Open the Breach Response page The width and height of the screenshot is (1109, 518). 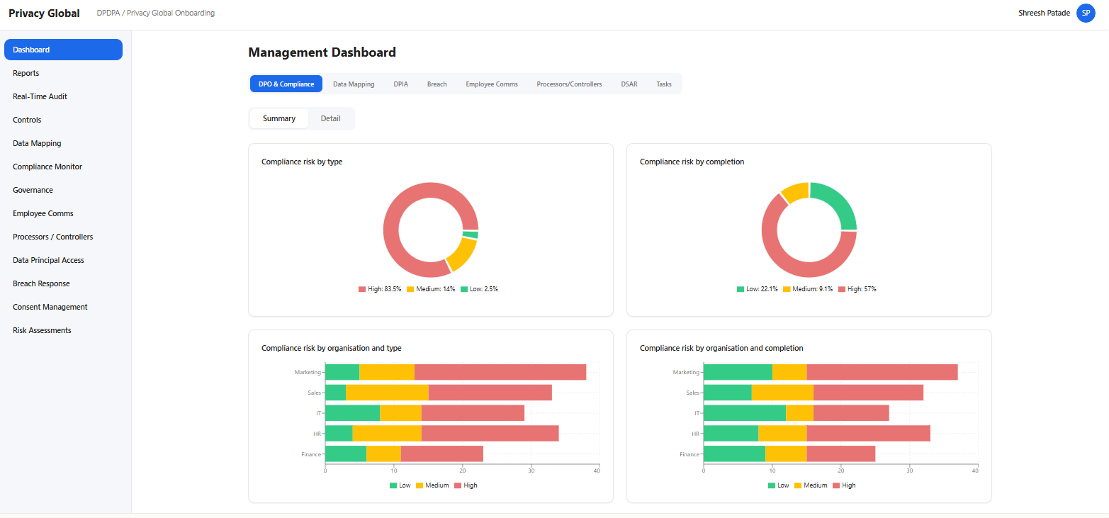point(40,283)
